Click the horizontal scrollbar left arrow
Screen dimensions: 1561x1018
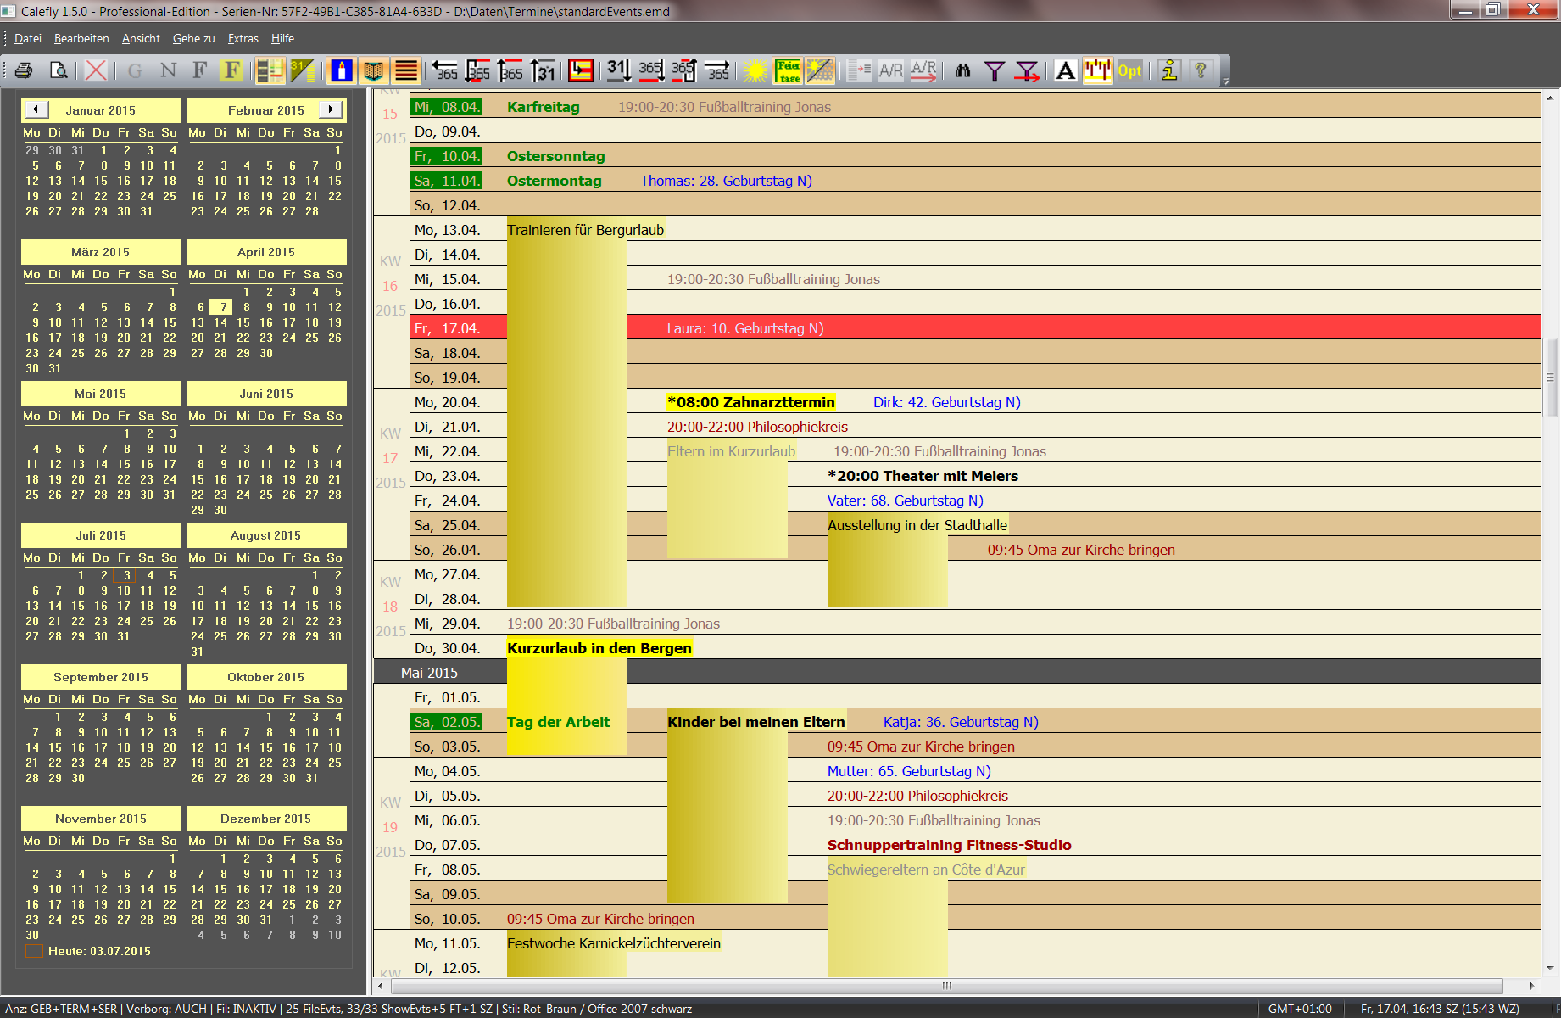[381, 986]
